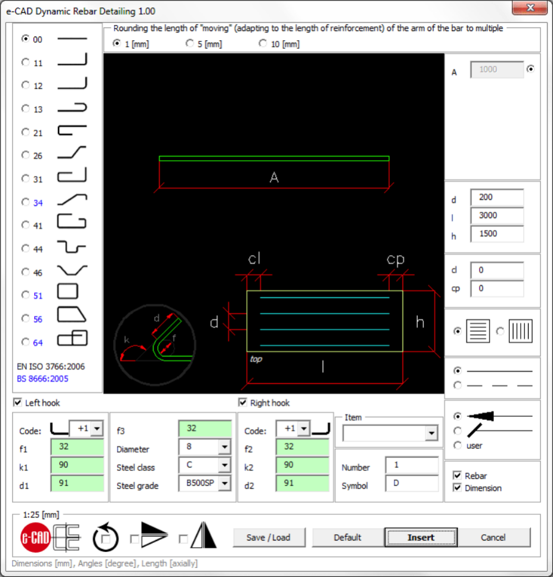Click the horizontal bars layout icon
Viewport: 553px width, 577px height.
pos(478,331)
